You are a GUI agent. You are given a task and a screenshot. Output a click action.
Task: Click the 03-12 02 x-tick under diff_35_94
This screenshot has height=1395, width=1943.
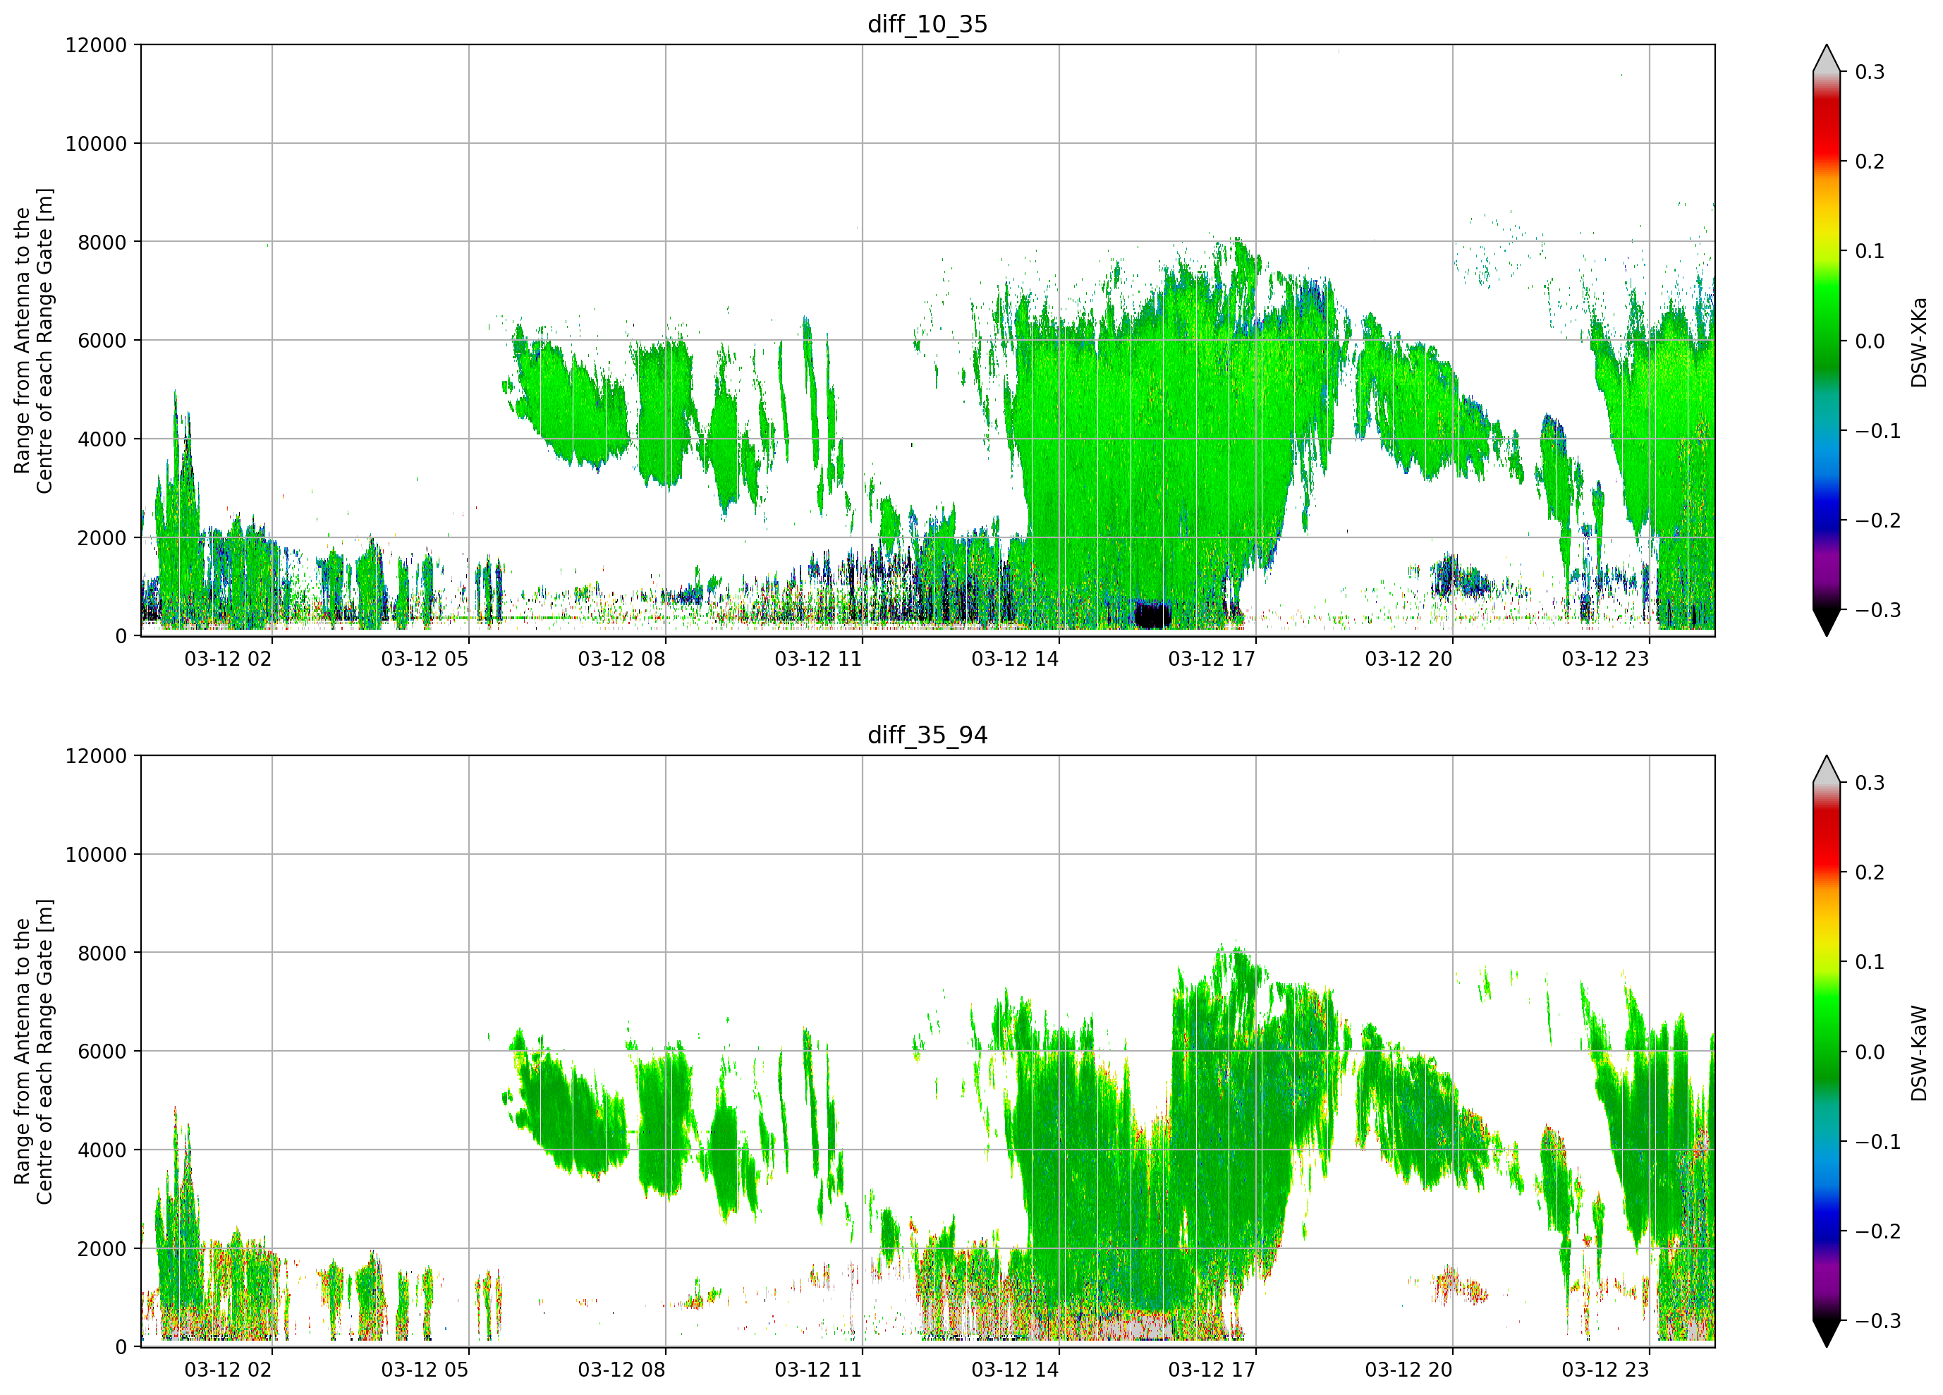(228, 1370)
